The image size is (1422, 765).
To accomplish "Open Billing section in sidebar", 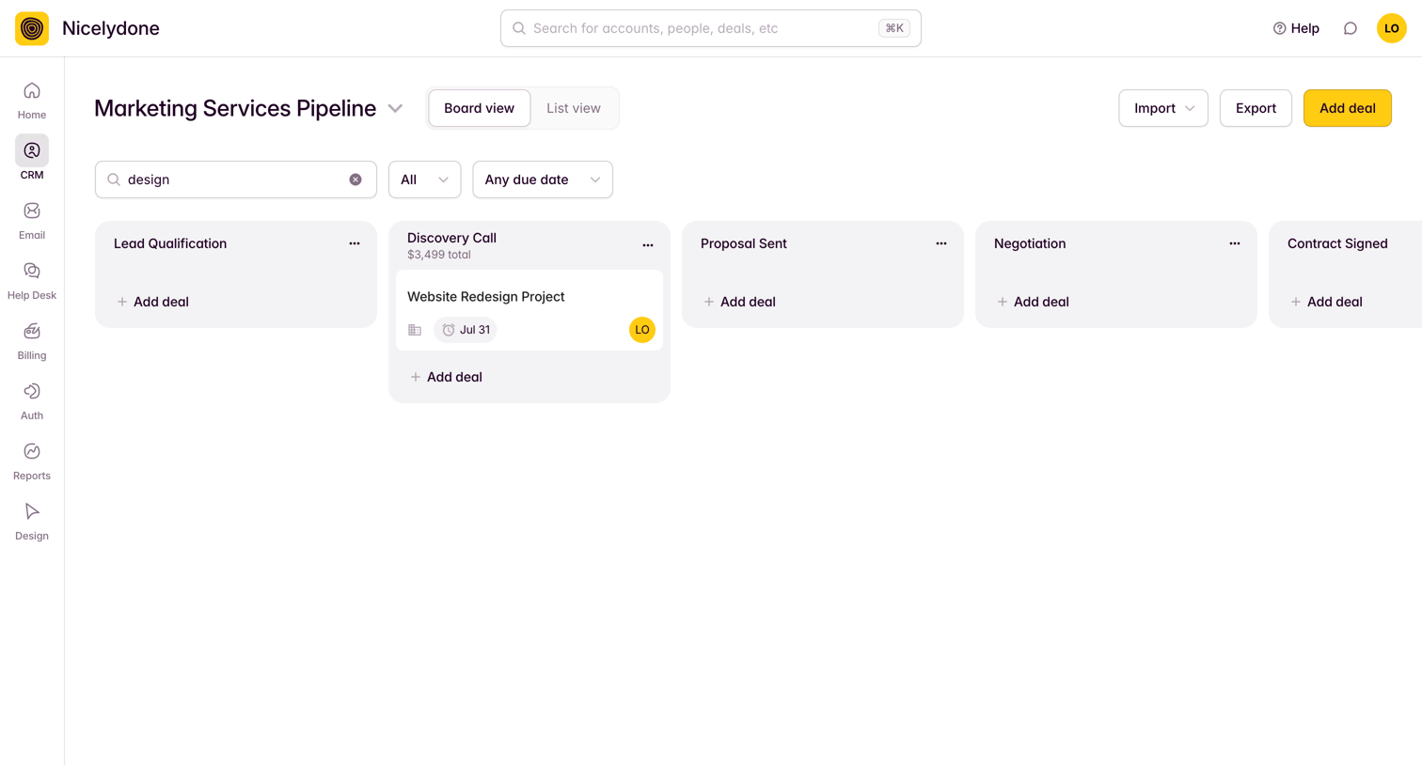I will tap(32, 341).
